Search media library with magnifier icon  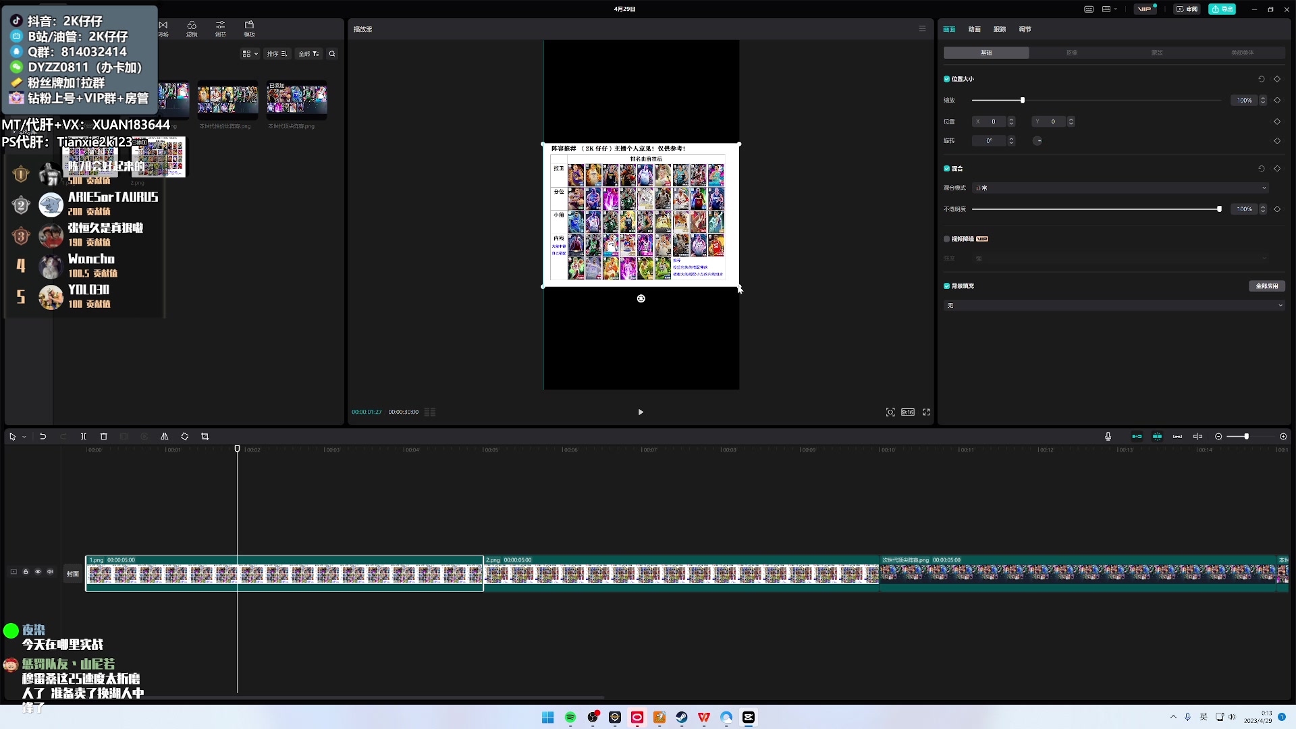click(332, 54)
